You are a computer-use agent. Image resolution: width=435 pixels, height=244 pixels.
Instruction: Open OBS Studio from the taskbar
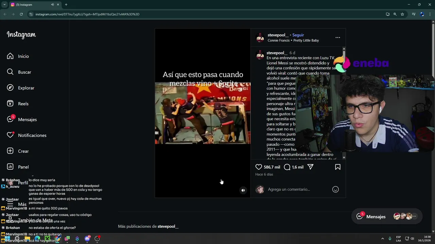tap(97, 239)
